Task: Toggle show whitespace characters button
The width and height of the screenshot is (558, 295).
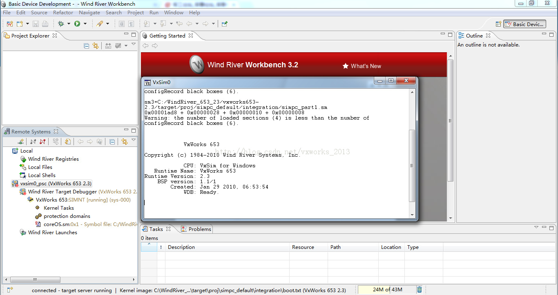Action: point(131,24)
